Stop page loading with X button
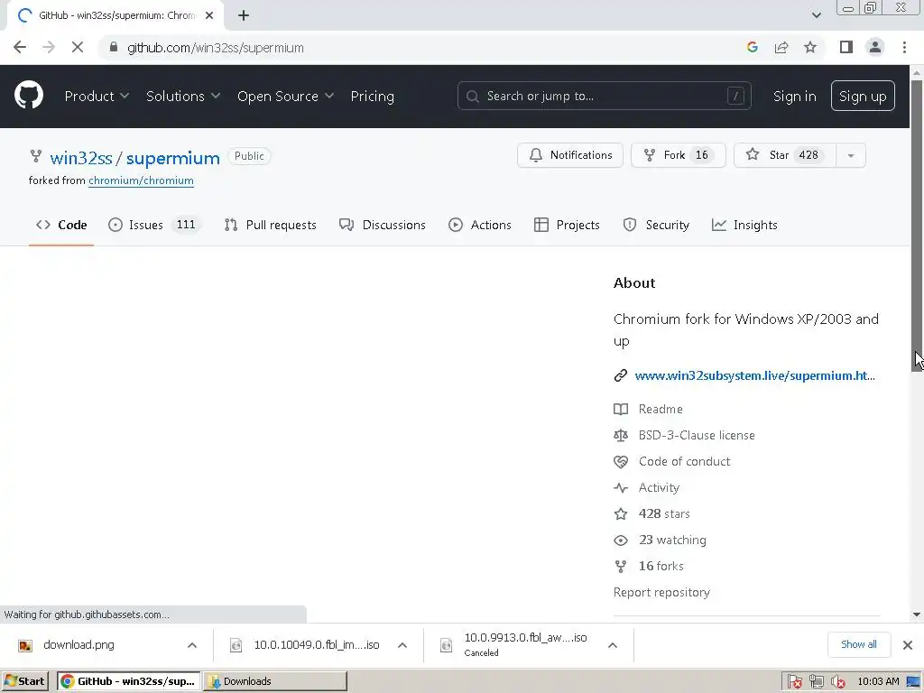The width and height of the screenshot is (924, 693). pyautogui.click(x=78, y=48)
